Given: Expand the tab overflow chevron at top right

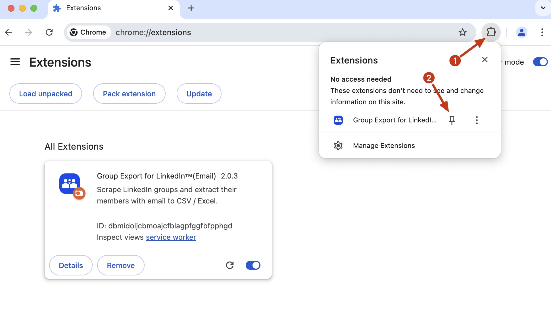Looking at the screenshot, I should [543, 8].
